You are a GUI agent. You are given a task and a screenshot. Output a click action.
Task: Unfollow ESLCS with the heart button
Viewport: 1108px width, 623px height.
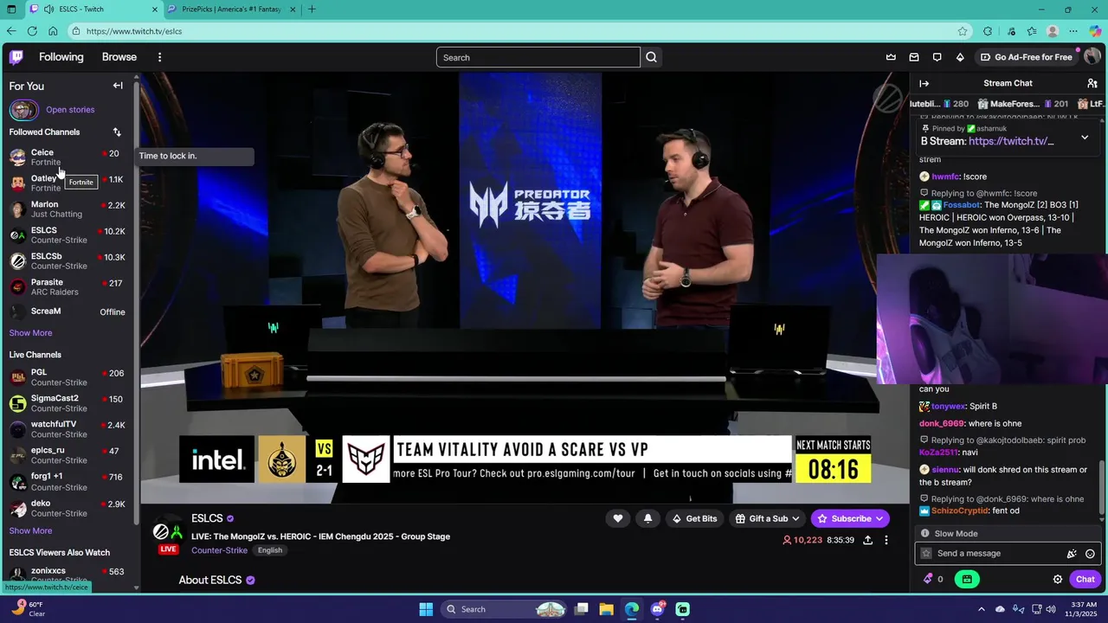point(617,518)
